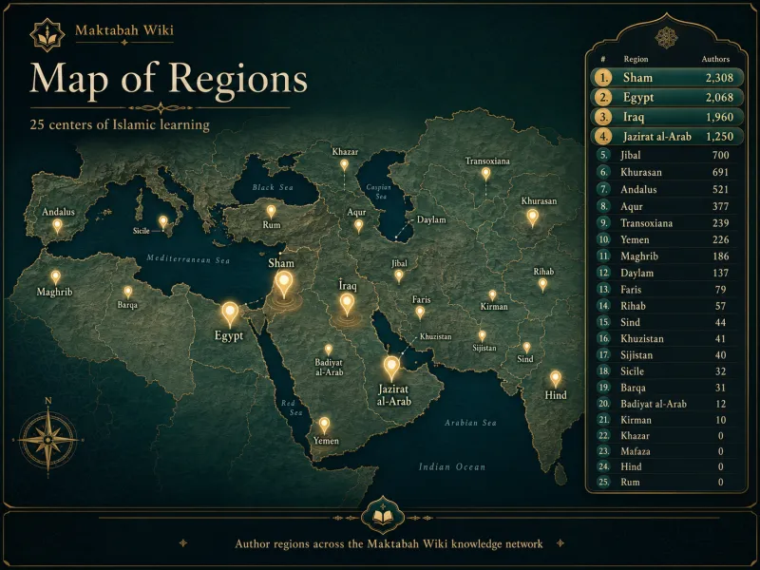Screen dimensions: 760x570
Task: Select the Badiyat al-Arab map pin
Action: 329,350
